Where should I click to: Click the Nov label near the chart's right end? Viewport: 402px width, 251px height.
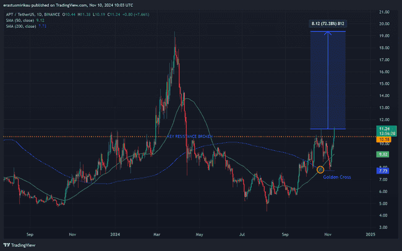point(328,235)
